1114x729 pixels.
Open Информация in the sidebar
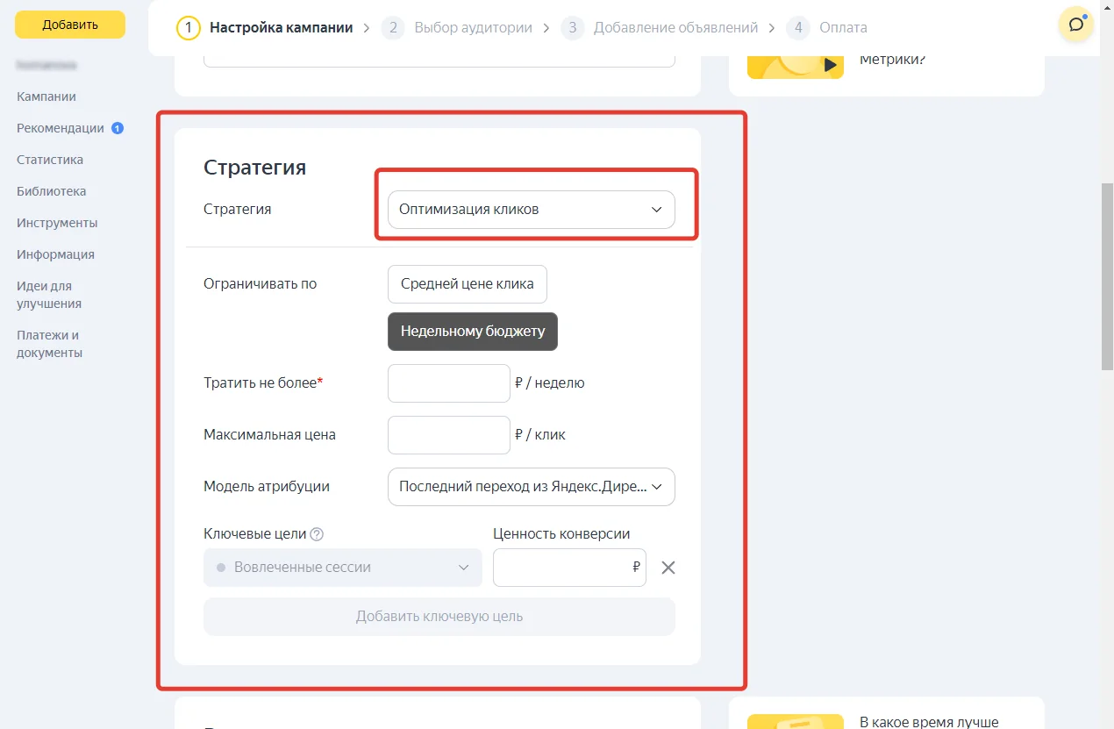click(x=55, y=254)
